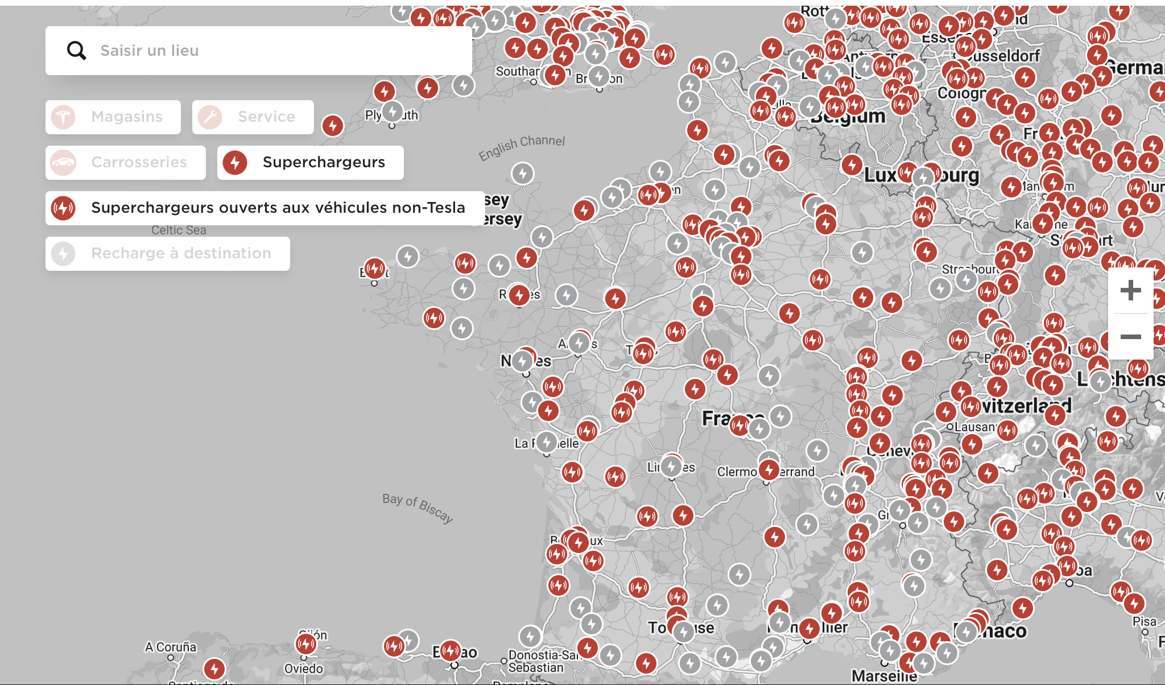Zoom out with the minus button
This screenshot has height=685, width=1165.
point(1130,336)
